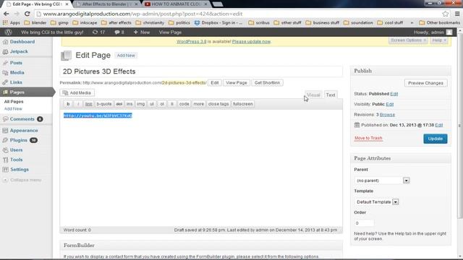
Task: Switch to the Text editor tab
Action: 331,95
